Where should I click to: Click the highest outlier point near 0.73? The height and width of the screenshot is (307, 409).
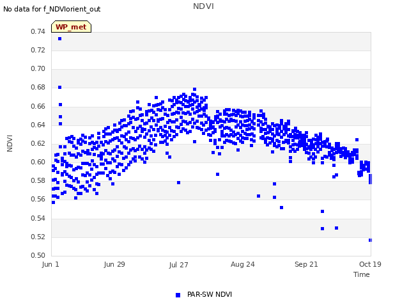(x=59, y=38)
